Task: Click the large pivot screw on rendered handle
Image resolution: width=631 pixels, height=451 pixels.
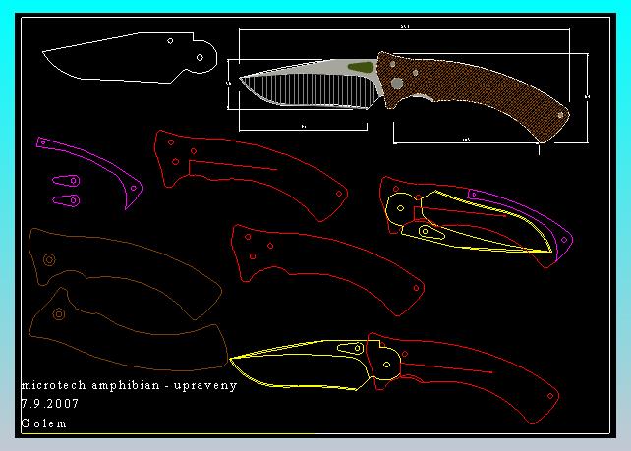Action: pyautogui.click(x=397, y=84)
